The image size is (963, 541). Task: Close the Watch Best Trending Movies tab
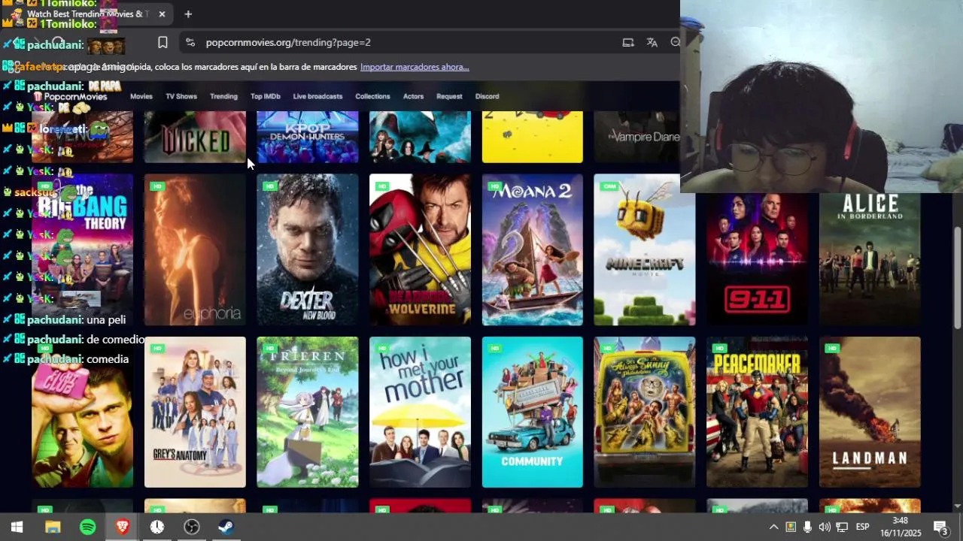click(x=162, y=14)
